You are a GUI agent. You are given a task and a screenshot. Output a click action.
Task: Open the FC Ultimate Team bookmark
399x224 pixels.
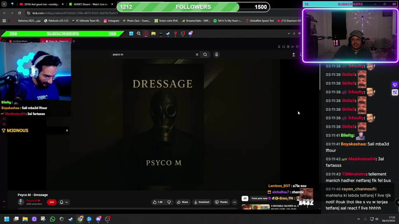coord(86,21)
